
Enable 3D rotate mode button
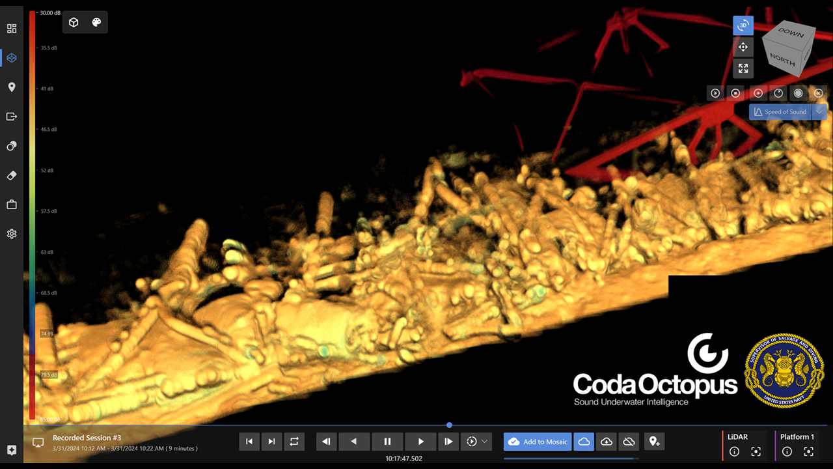pos(743,25)
